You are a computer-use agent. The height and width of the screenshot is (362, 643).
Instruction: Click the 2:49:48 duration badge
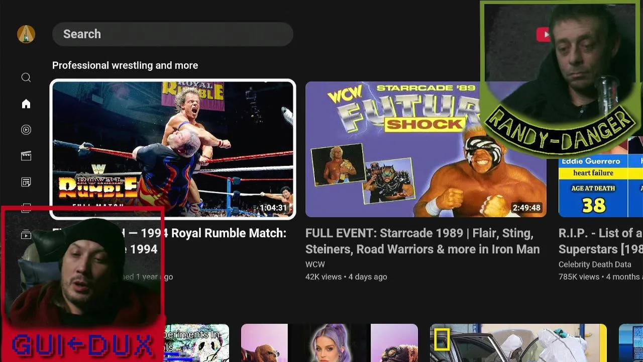[526, 208]
